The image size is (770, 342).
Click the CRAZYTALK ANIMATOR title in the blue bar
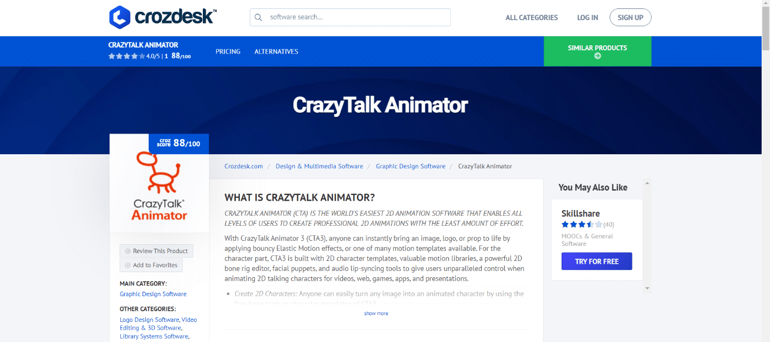tap(144, 45)
